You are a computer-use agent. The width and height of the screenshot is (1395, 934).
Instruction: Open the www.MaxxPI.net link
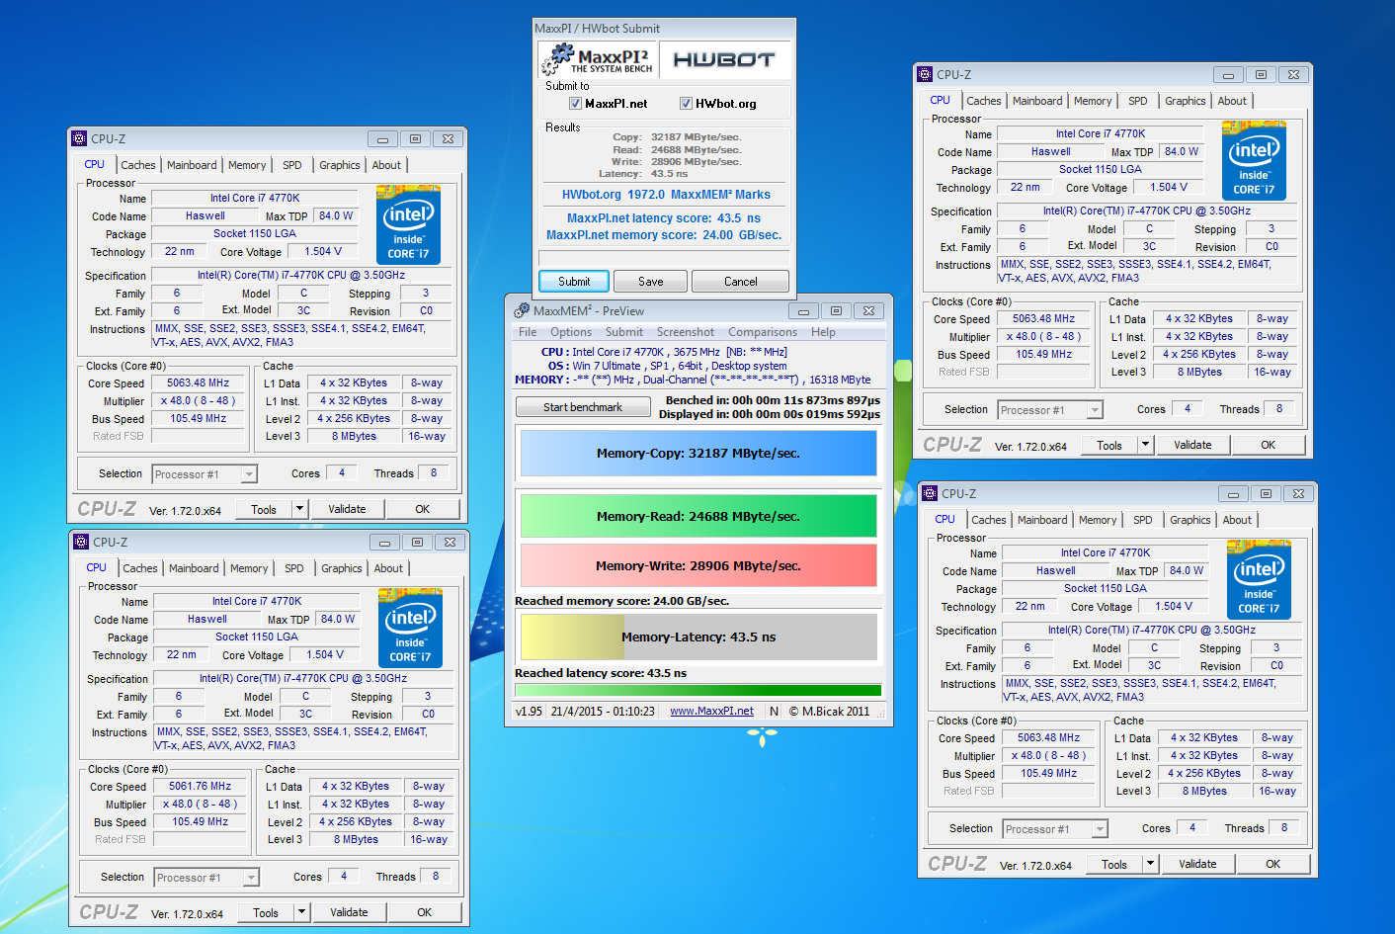(711, 711)
